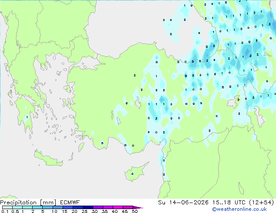Click the Precipitation [mm] title text
The image size is (276, 213).
pyautogui.click(x=28, y=203)
